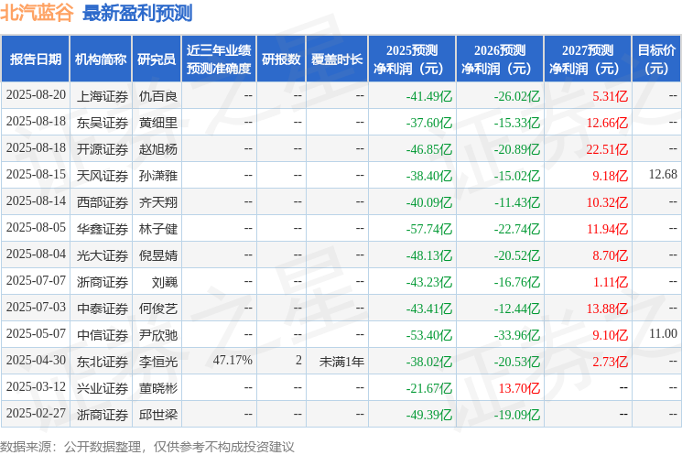
Task: Click the -11.43亿 value
Action: [x=516, y=202]
